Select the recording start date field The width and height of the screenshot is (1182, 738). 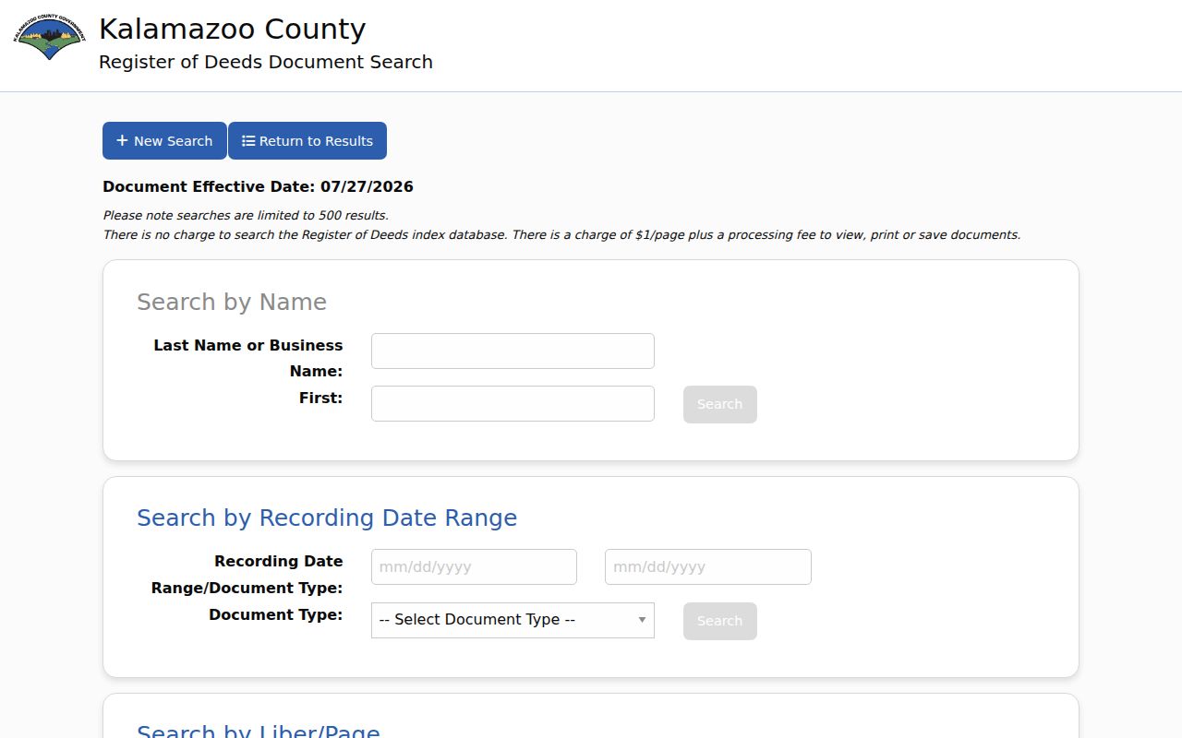[x=474, y=567]
